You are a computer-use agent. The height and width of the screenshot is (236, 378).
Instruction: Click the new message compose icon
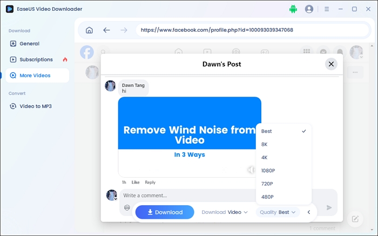[355, 219]
